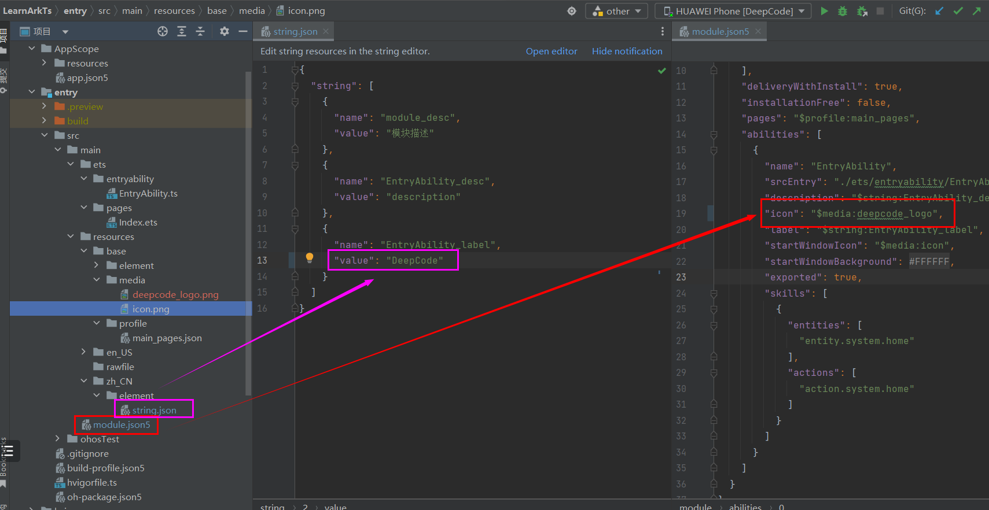Viewport: 989px width, 510px height.
Task: Open HUAWEI Phone device dropdown
Action: [733, 11]
